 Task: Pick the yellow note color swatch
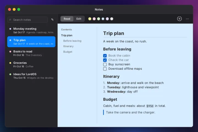[x=90, y=19]
